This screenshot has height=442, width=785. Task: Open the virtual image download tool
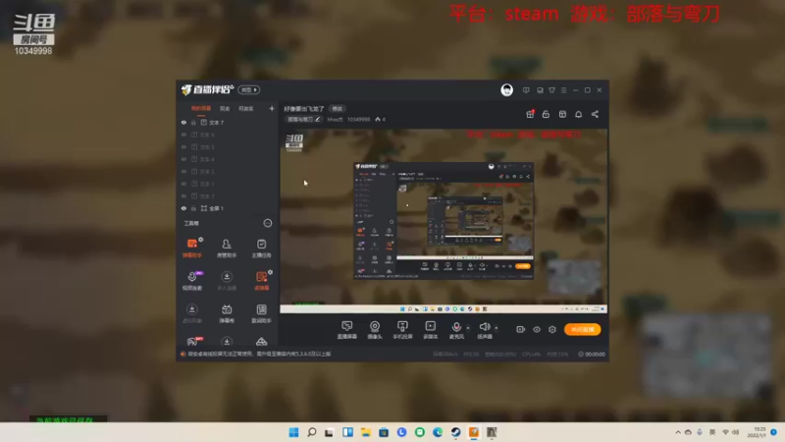click(192, 312)
